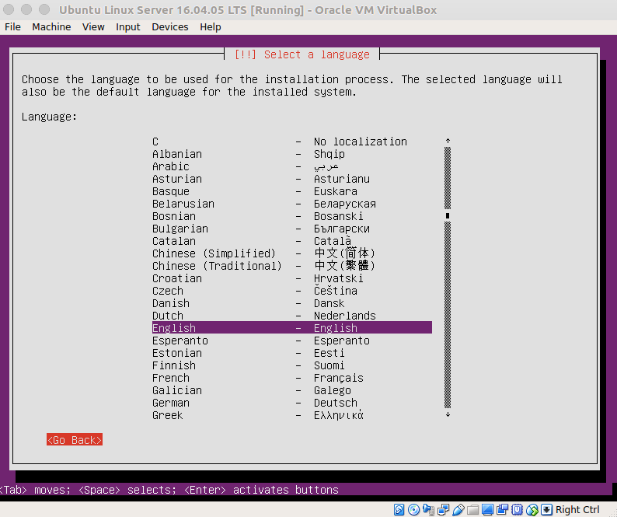Select the Czech language row
This screenshot has height=517, width=617.
click(x=291, y=291)
